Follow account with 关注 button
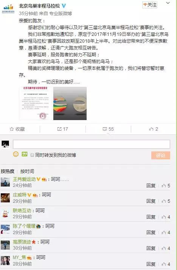Image resolution: width=177 pixels, height=270 pixels. tap(150, 5)
